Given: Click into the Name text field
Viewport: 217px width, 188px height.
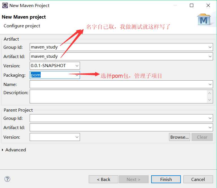Looking at the screenshot, I should pyautogui.click(x=121, y=84).
